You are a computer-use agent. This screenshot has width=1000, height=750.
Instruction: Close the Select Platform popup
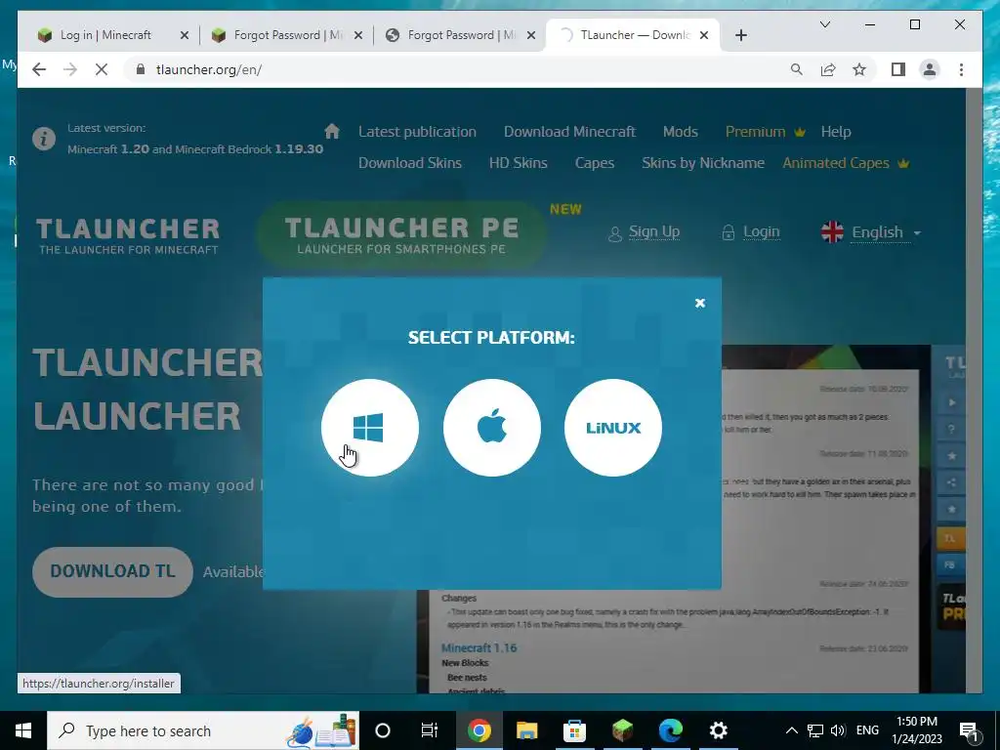tap(699, 303)
